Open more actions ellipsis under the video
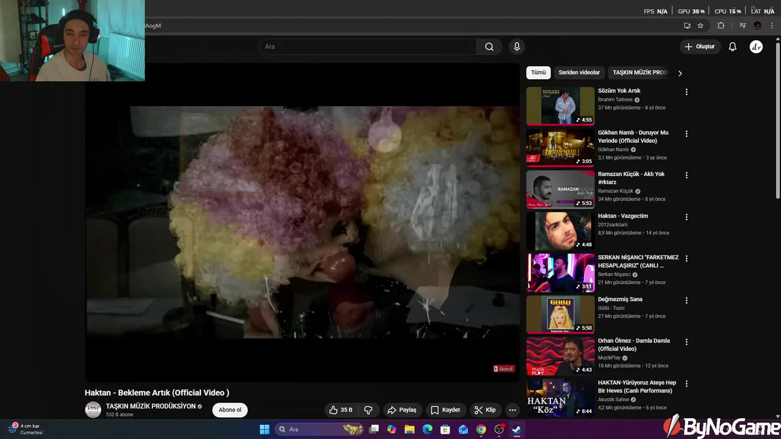This screenshot has width=781, height=439. pos(513,410)
